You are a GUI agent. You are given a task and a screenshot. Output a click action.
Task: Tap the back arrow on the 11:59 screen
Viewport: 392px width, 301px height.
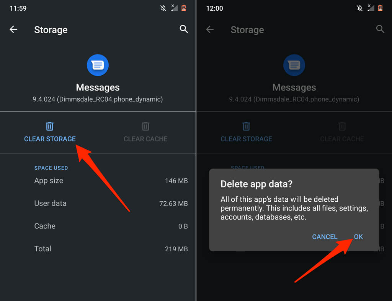tap(13, 29)
